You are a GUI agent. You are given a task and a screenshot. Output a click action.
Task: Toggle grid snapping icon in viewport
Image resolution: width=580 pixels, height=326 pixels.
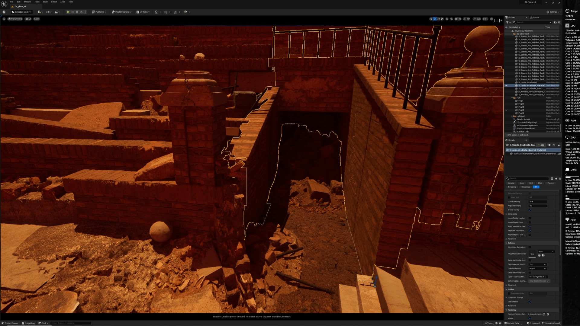point(456,19)
